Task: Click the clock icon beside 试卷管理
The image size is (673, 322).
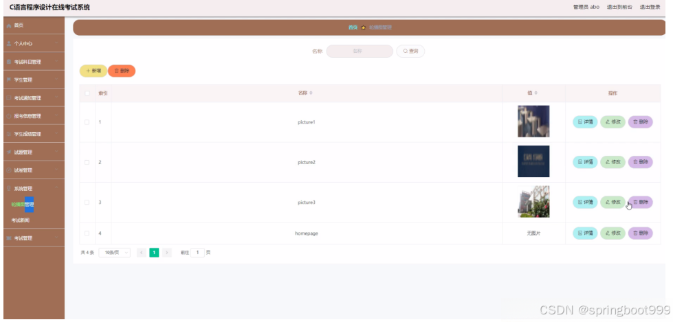Action: coord(8,170)
